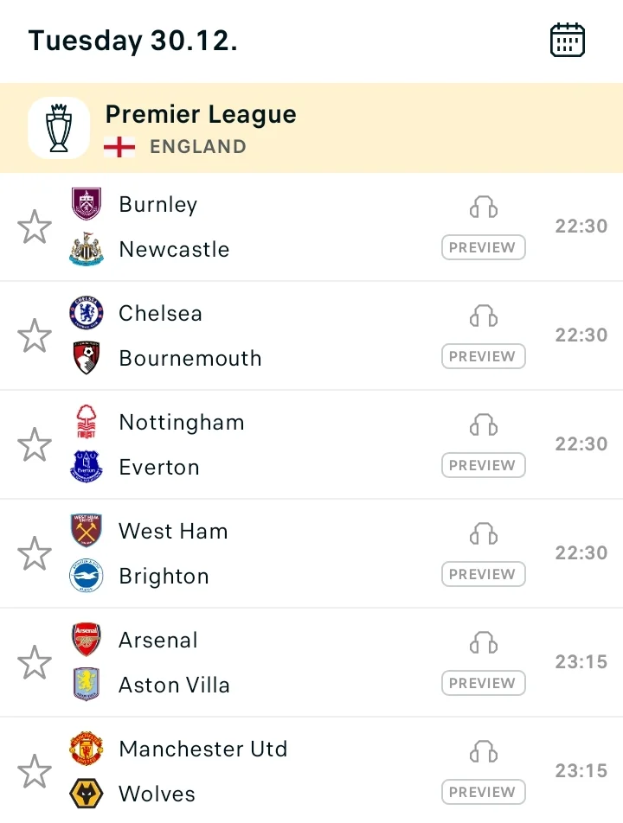
Task: Click the Chelsea club crest
Action: click(x=87, y=313)
